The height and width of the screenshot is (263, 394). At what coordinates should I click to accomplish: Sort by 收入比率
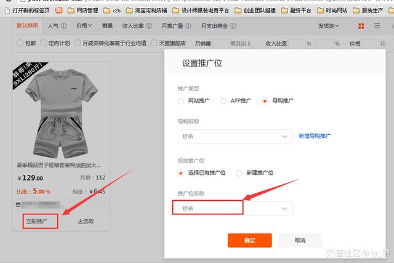tap(133, 26)
